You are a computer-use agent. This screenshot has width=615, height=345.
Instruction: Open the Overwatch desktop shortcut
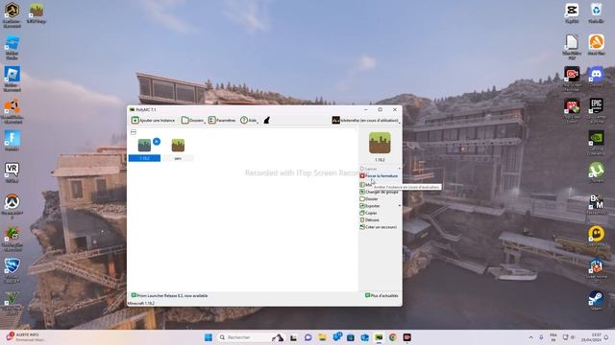point(12,206)
